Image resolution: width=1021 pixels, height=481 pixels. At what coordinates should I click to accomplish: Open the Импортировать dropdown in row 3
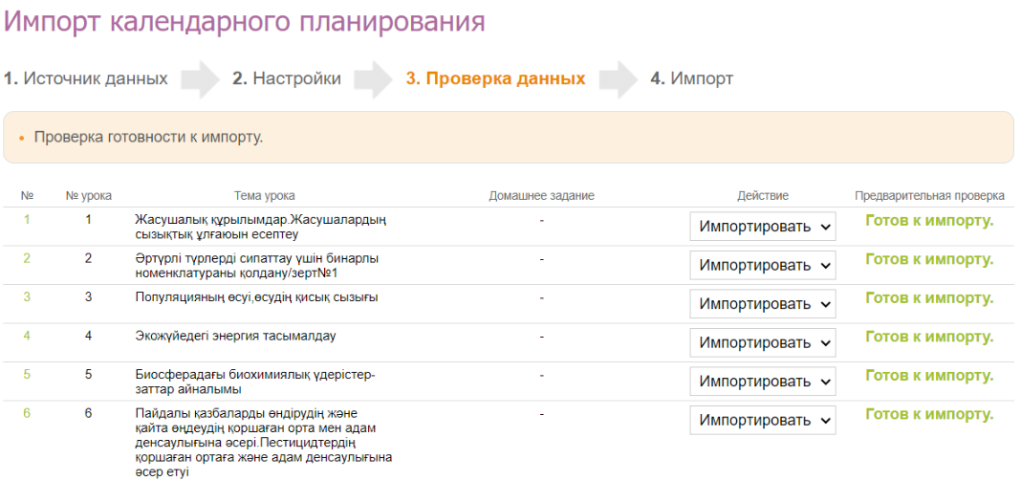pyautogui.click(x=762, y=304)
